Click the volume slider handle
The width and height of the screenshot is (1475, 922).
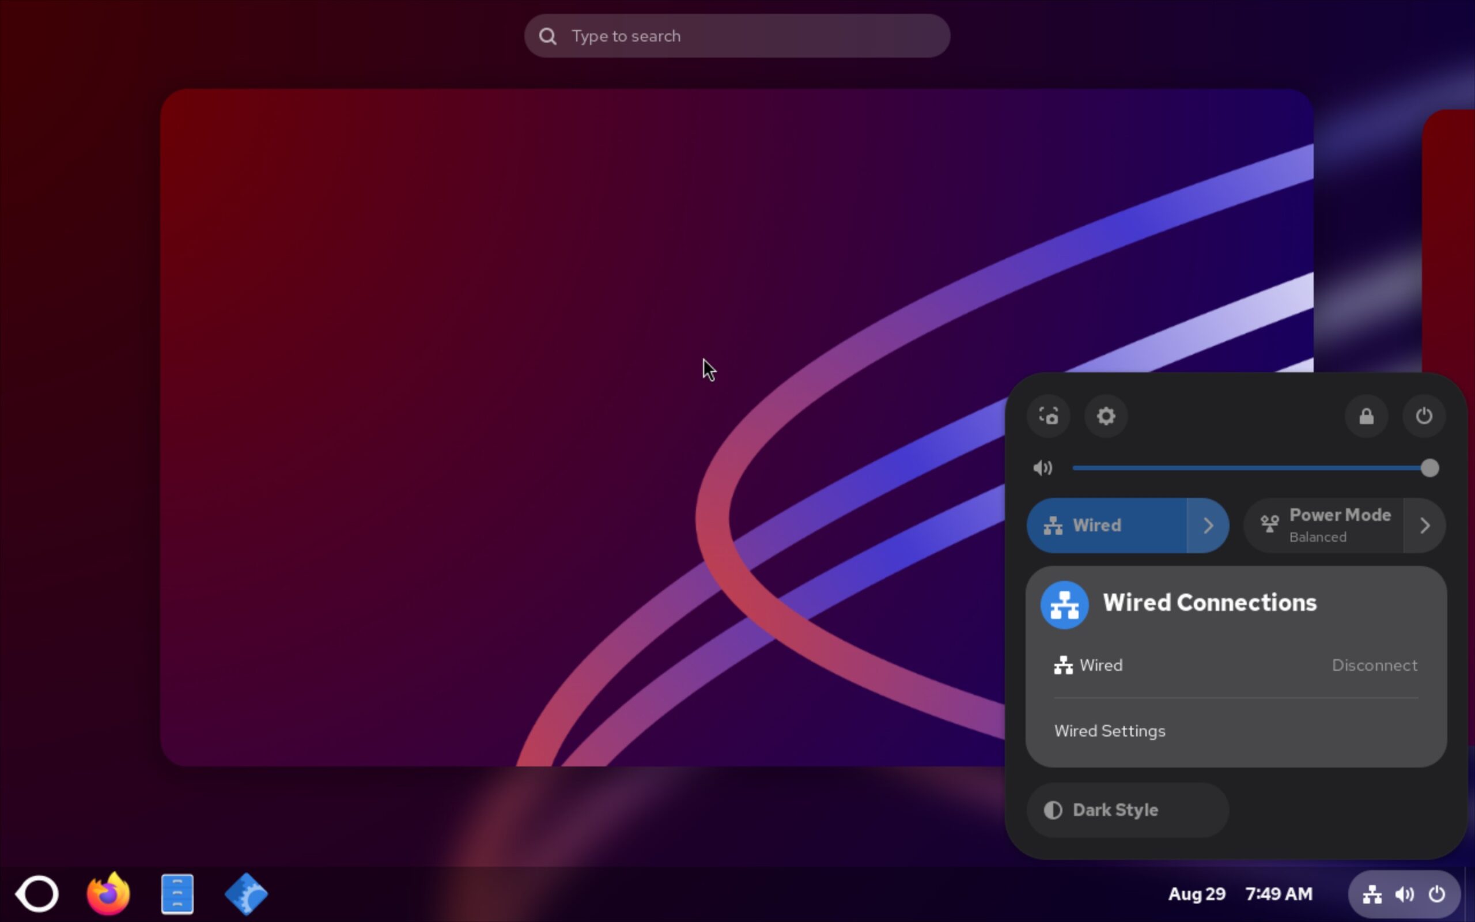1429,468
